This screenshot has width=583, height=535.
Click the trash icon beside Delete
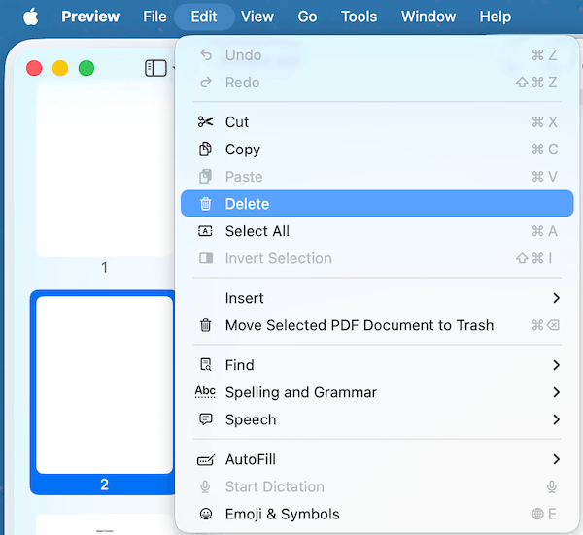point(206,204)
